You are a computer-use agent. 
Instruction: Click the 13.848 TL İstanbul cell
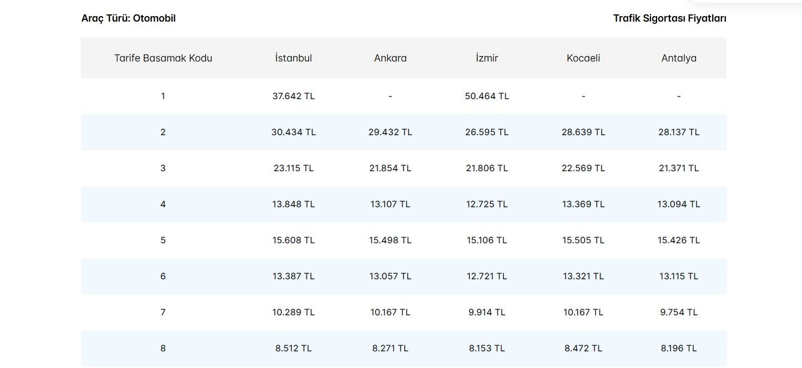click(293, 204)
